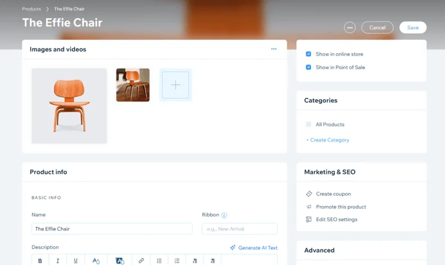Click Generate AI Text link
445x265 pixels.
click(x=258, y=248)
